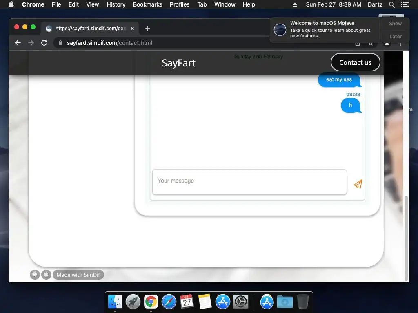This screenshot has width=418, height=313.
Task: Open the Help menu
Action: click(x=249, y=4)
